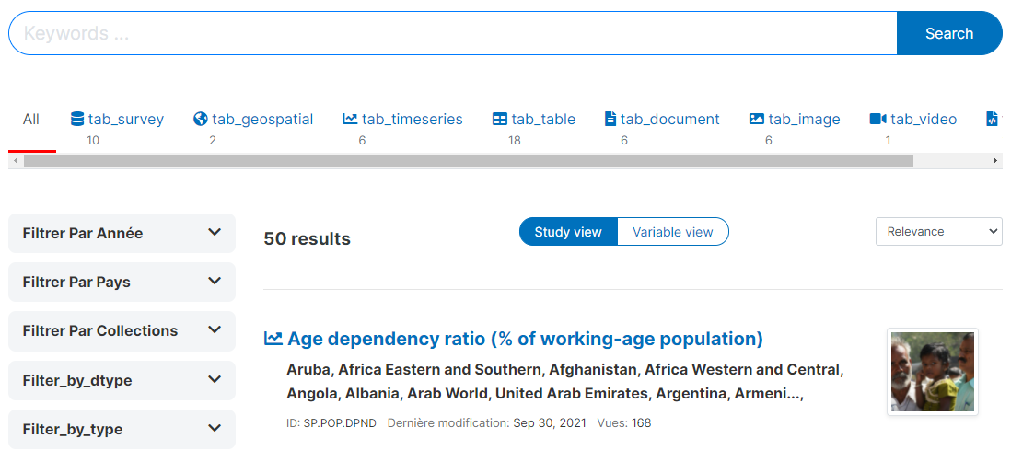
Task: Click the tab_survey database icon
Action: 77,120
